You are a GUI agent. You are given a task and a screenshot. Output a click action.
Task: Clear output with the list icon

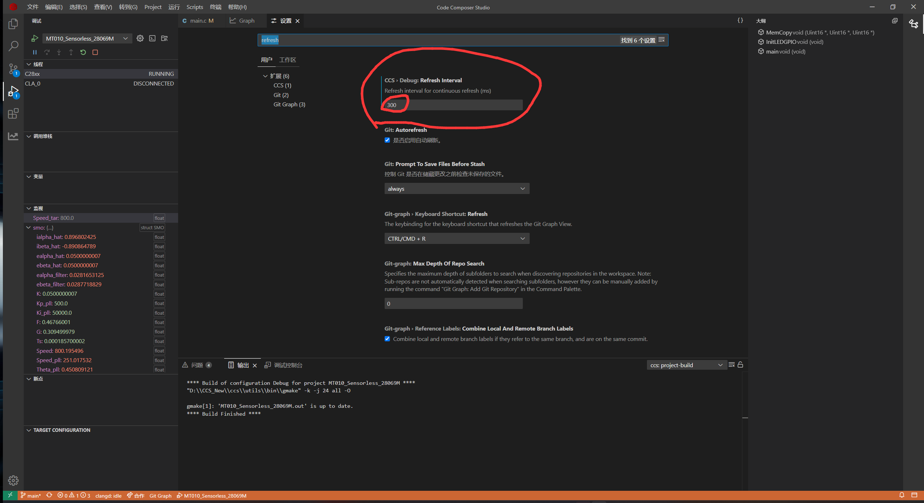click(x=731, y=365)
